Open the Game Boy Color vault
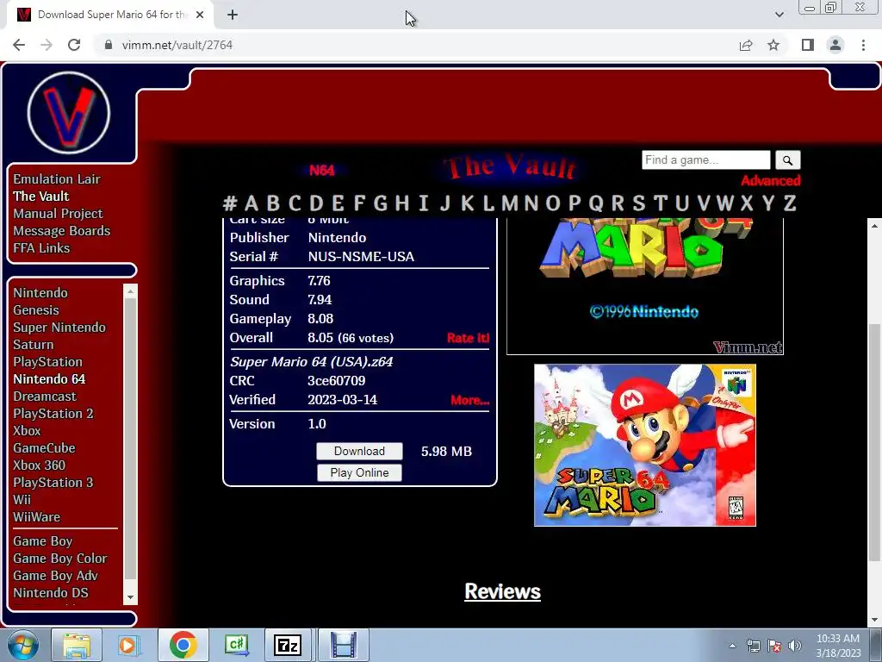Image resolution: width=882 pixels, height=662 pixels. (x=59, y=559)
